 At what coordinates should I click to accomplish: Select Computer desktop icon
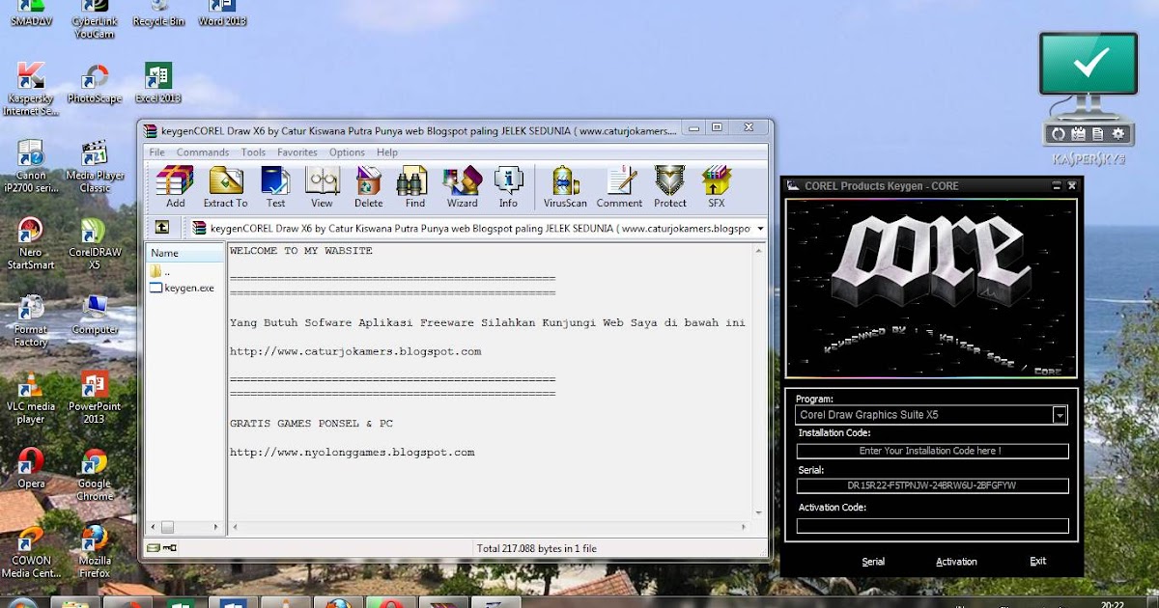point(95,315)
